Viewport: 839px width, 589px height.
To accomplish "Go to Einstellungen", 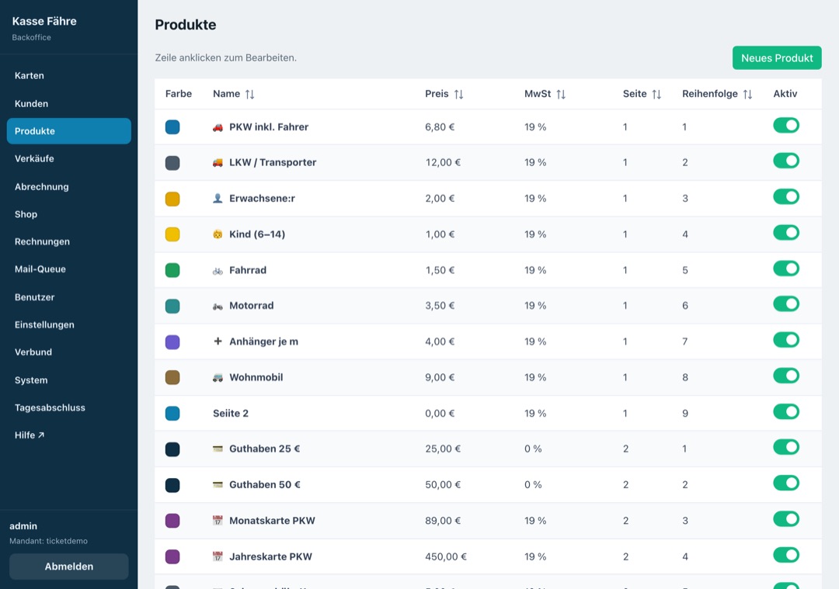I will [x=68, y=324].
